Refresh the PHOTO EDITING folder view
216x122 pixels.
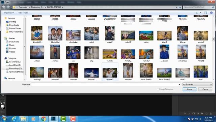[180, 7]
